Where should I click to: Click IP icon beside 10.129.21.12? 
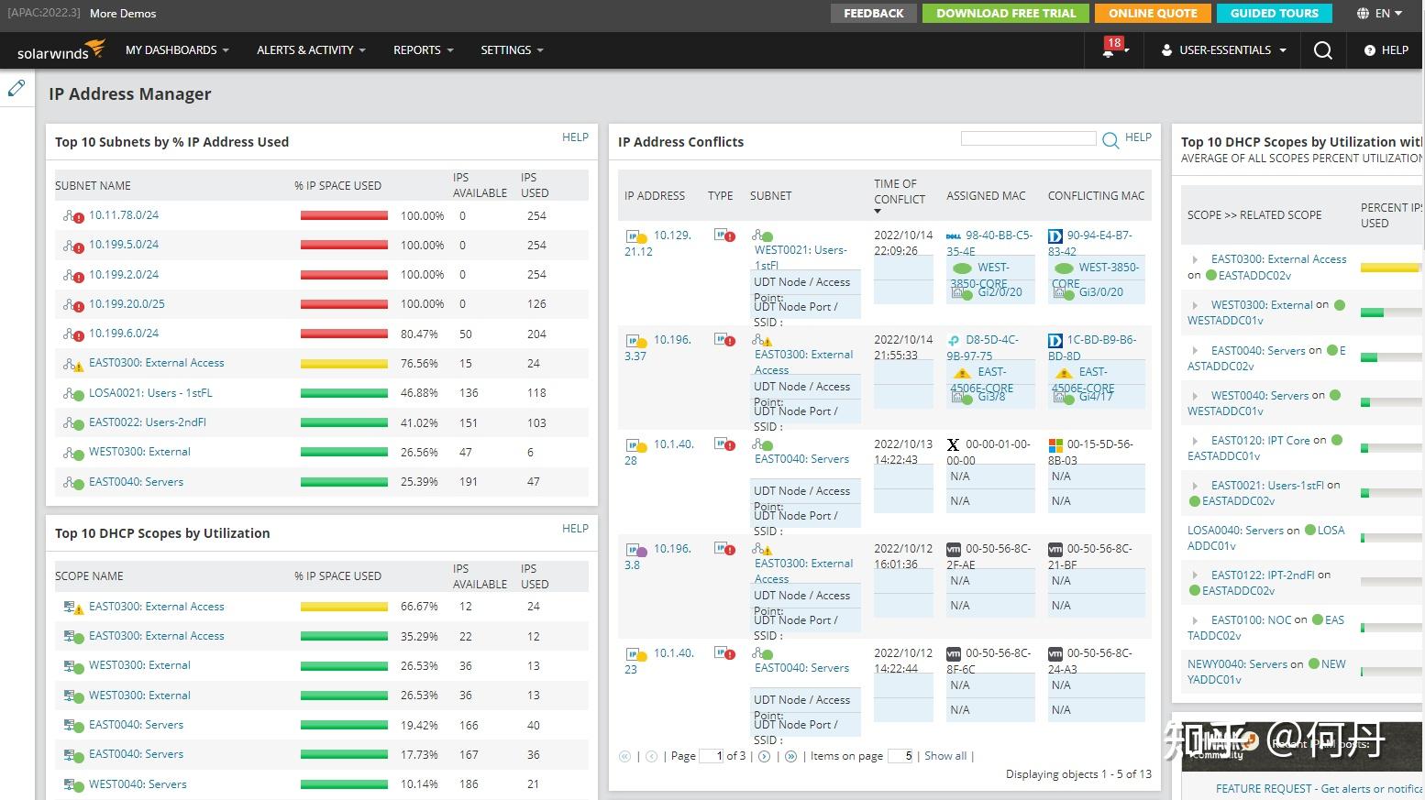click(x=635, y=237)
